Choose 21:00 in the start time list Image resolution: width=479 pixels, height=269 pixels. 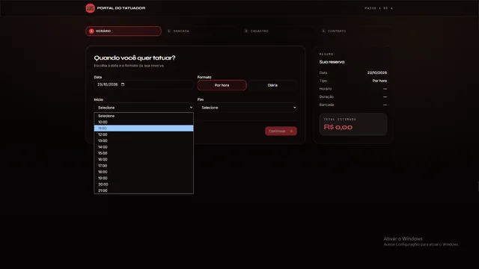[144, 191]
